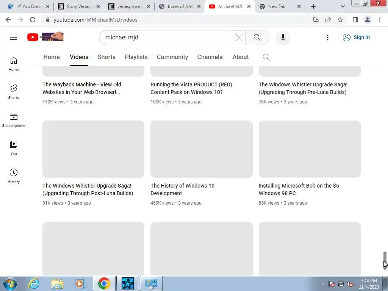388x291 pixels.
Task: Search within the channel using its magnifier icon
Action: [266, 57]
